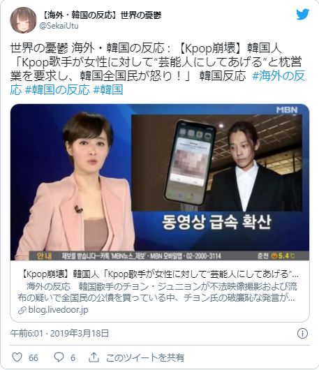Open the tweet info circle icon
Screen dimensions: 319x370
tap(302, 334)
